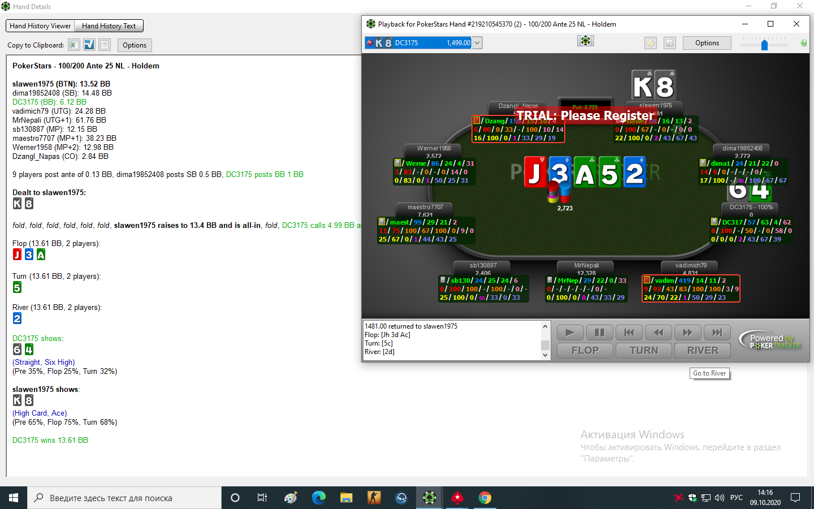The image size is (814, 509).
Task: Go to the RIVER street
Action: pyautogui.click(x=703, y=351)
